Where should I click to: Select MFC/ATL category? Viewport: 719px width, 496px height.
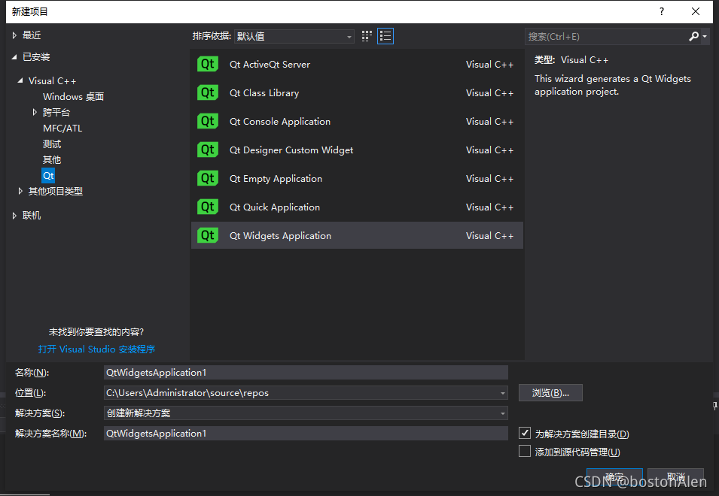[x=62, y=128]
